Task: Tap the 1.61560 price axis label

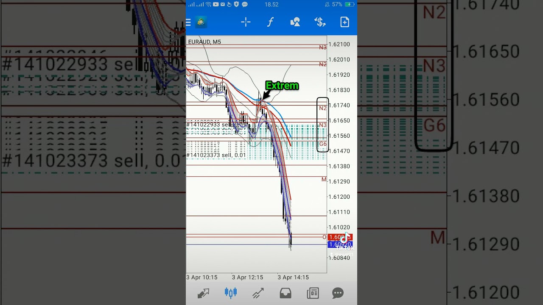Action: 339,136
